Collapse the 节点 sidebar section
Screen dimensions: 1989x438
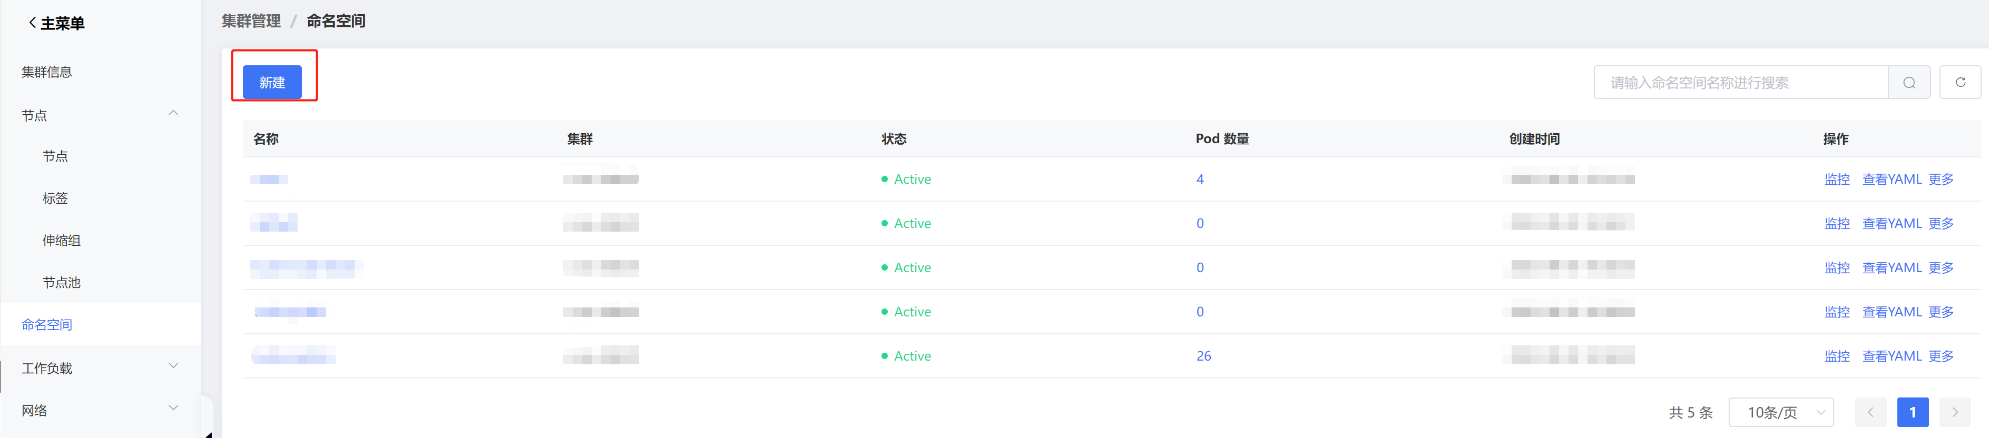[173, 114]
